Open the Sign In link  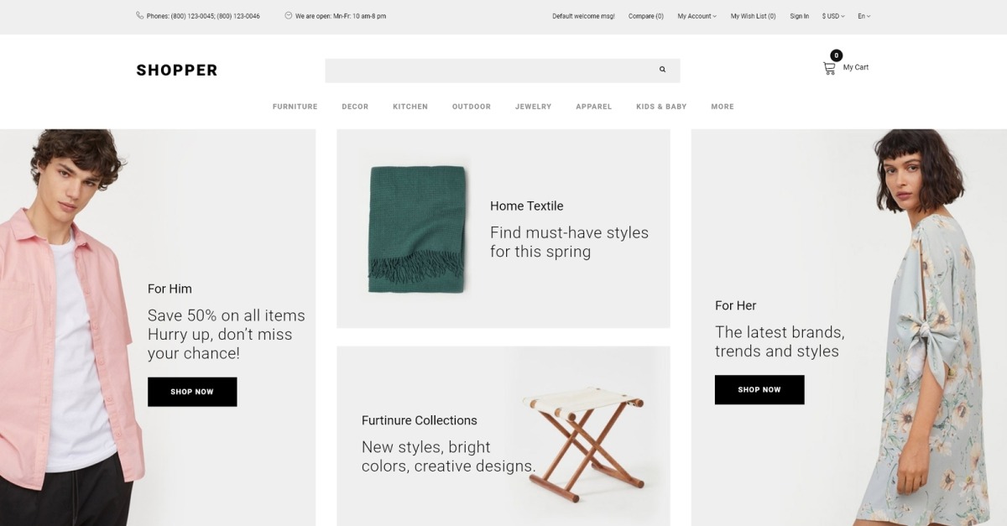(x=800, y=16)
